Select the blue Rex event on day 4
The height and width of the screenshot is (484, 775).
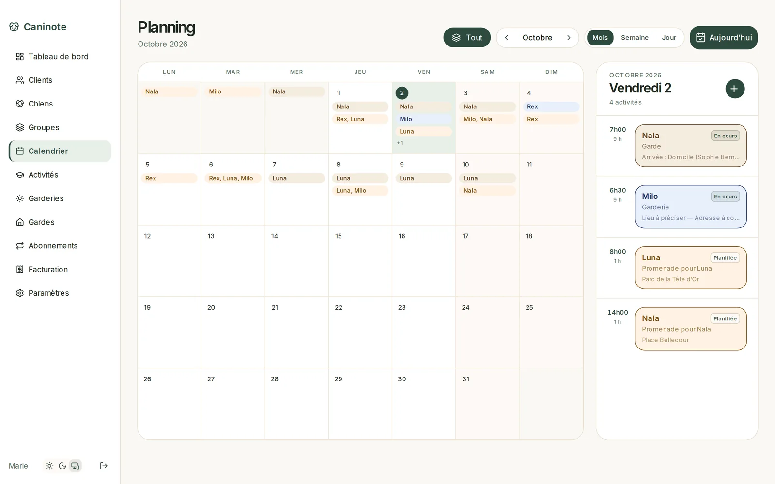(x=551, y=106)
